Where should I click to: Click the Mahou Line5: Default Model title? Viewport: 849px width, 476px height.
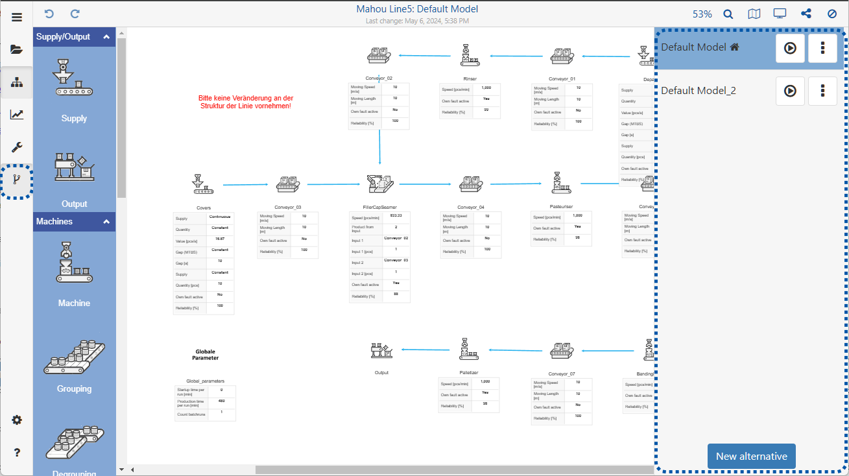click(x=417, y=9)
